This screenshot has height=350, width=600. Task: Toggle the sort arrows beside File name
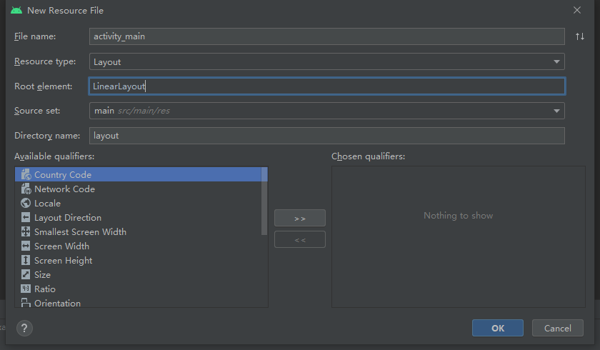point(579,36)
